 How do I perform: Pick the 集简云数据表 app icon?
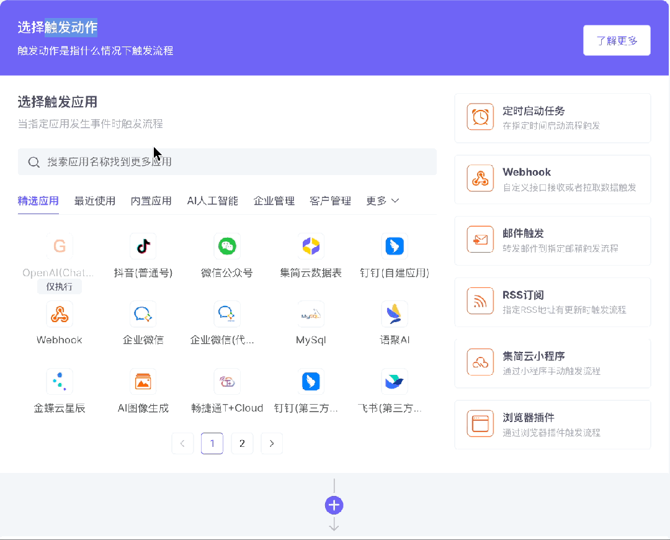pos(311,246)
